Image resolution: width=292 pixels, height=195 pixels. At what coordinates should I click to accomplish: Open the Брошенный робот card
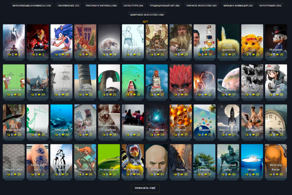pyautogui.click(x=228, y=161)
